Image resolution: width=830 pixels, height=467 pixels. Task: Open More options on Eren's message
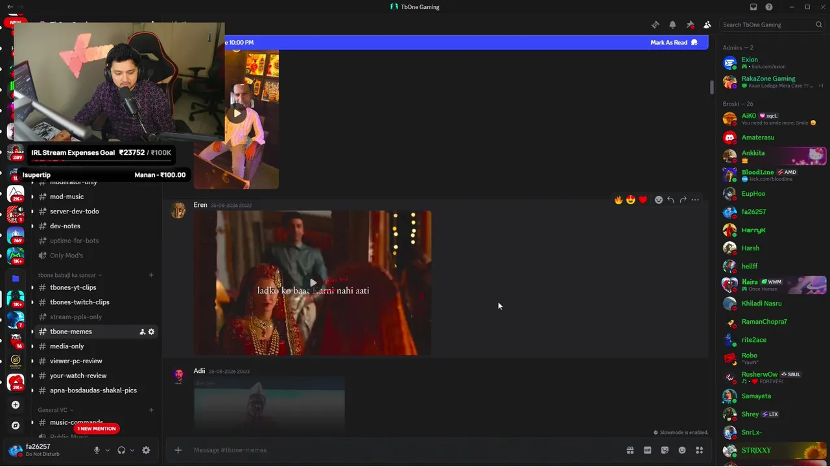pyautogui.click(x=695, y=200)
